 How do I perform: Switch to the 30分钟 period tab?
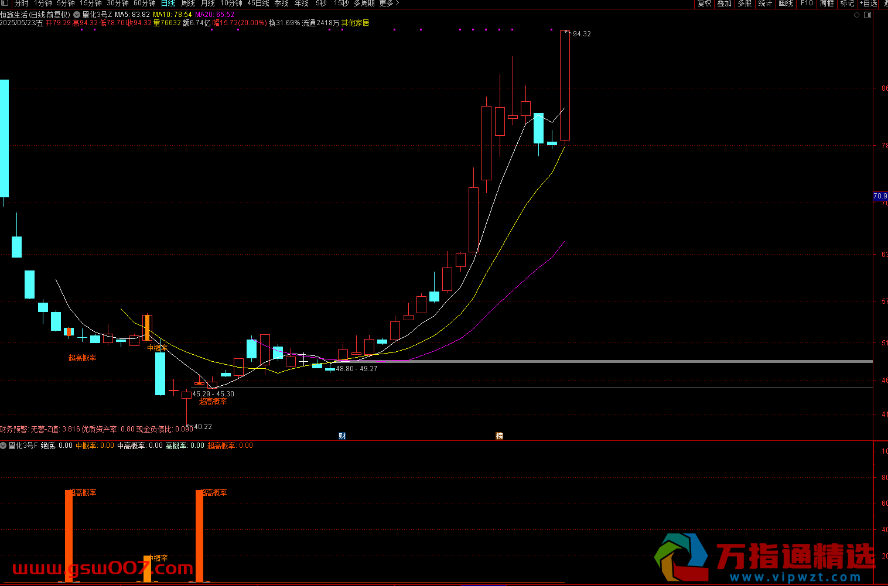coord(118,4)
